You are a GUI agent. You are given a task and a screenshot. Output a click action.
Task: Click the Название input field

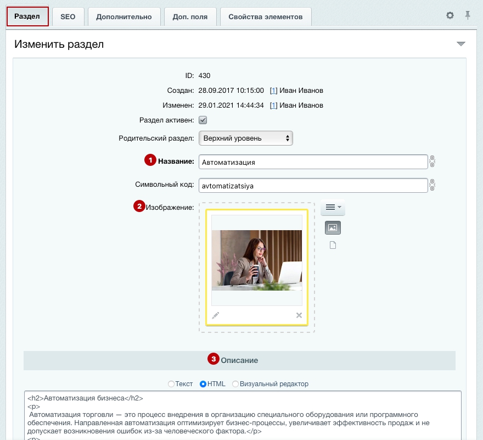313,162
